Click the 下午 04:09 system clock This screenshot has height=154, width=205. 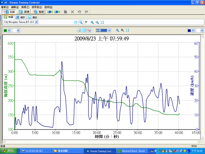coord(197,151)
